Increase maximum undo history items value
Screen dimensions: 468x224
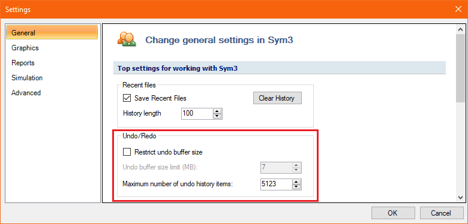296,181
